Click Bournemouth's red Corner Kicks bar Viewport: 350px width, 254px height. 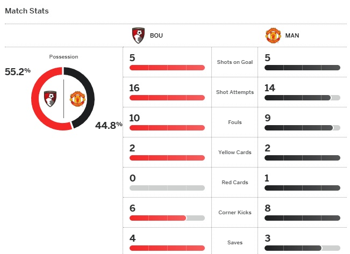click(x=158, y=218)
